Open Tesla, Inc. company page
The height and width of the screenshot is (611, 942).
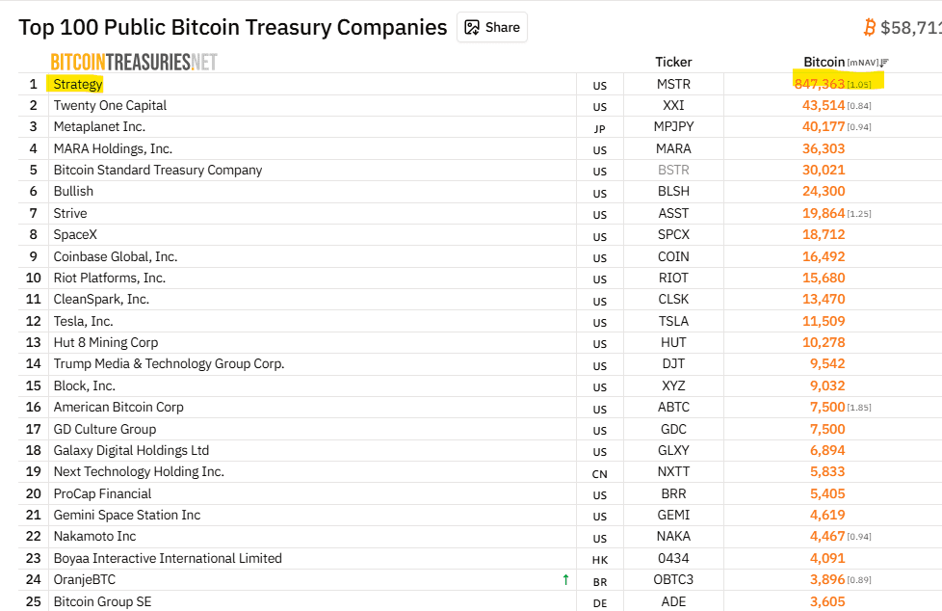(83, 321)
